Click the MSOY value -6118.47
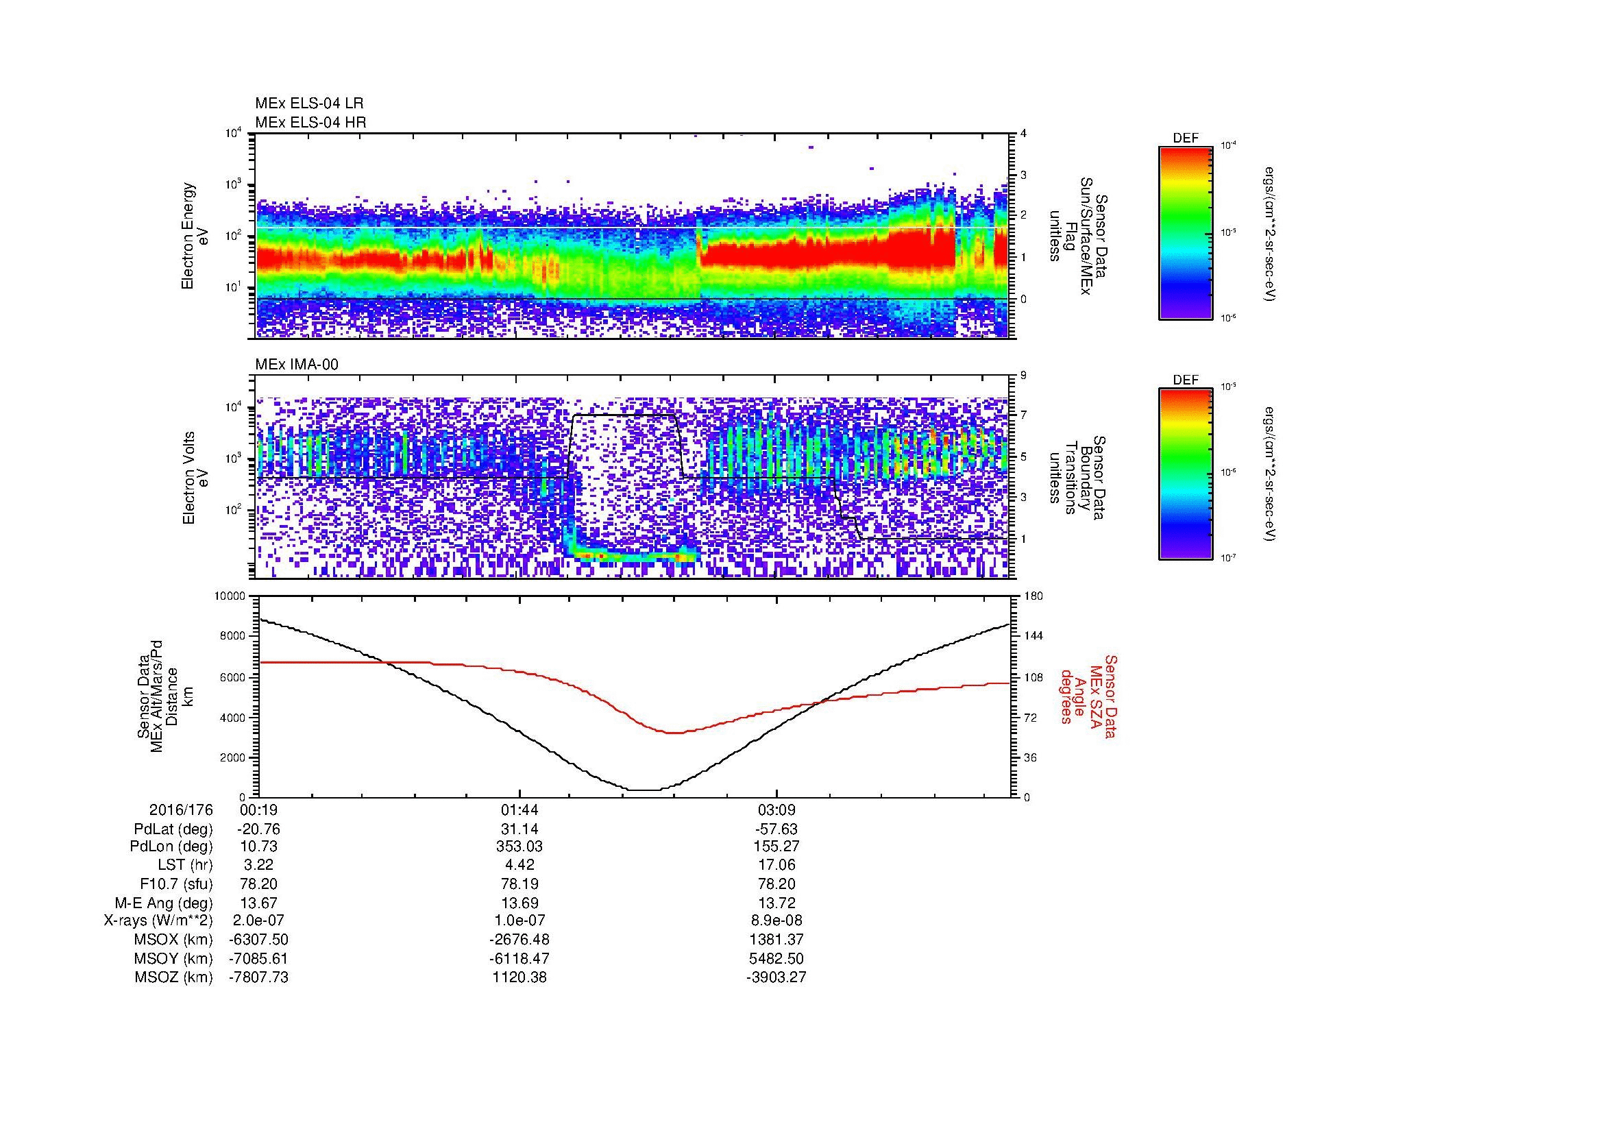This screenshot has height=1133, width=1603. pyautogui.click(x=519, y=958)
